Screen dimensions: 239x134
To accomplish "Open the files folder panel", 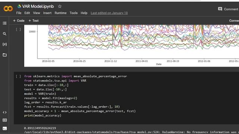I will tap(4, 55).
